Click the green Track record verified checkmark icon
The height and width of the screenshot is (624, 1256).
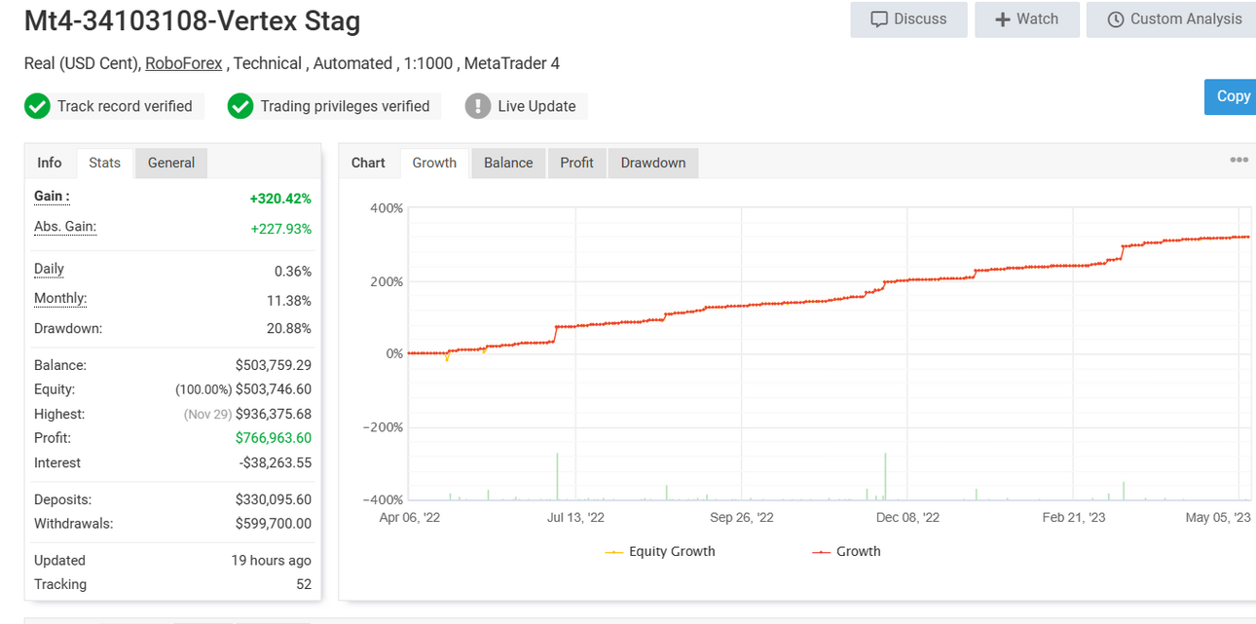coord(37,106)
